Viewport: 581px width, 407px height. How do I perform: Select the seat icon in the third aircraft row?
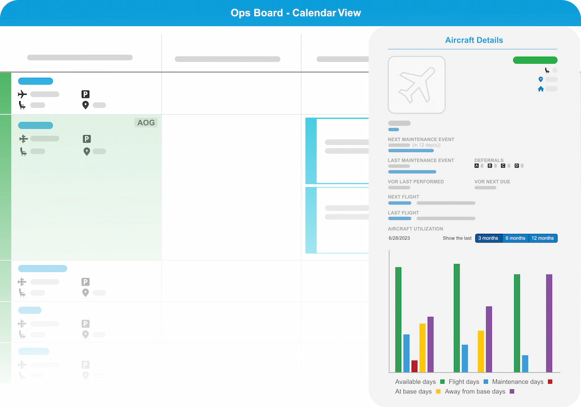coord(20,292)
